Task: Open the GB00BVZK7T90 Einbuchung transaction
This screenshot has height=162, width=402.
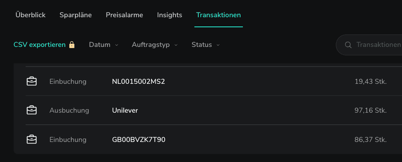Action: click(139, 140)
